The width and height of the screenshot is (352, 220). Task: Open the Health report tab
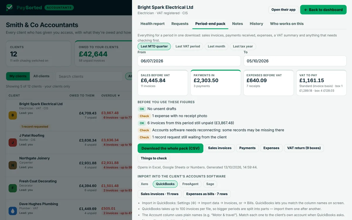(153, 24)
